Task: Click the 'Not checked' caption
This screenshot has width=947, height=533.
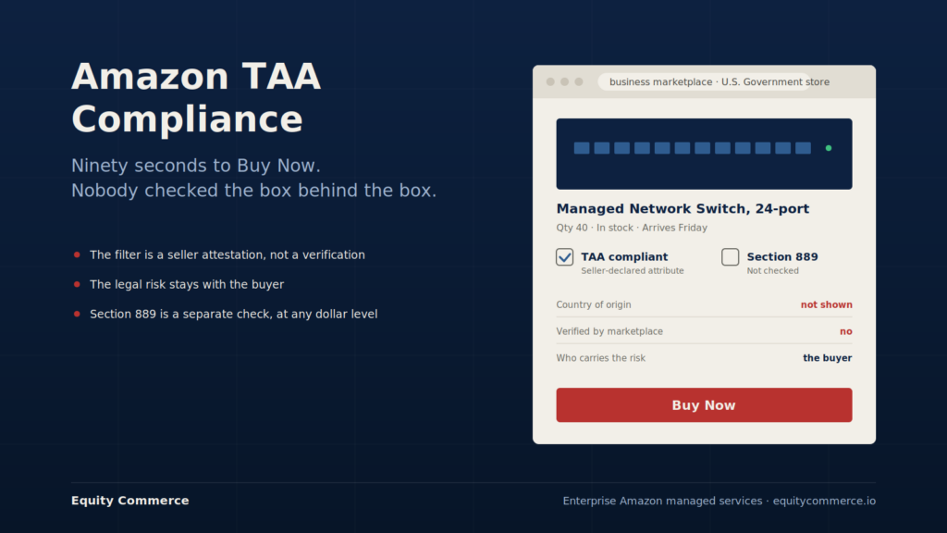Action: click(772, 271)
